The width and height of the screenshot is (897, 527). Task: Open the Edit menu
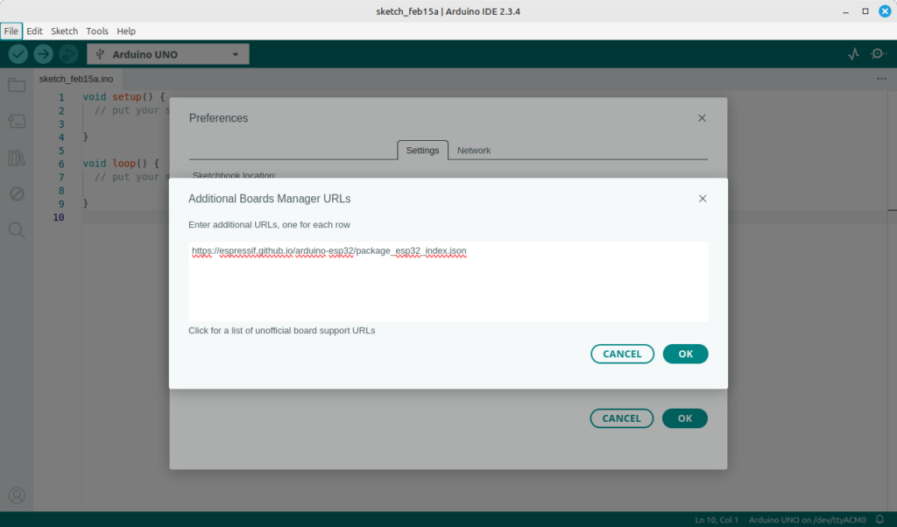(34, 31)
